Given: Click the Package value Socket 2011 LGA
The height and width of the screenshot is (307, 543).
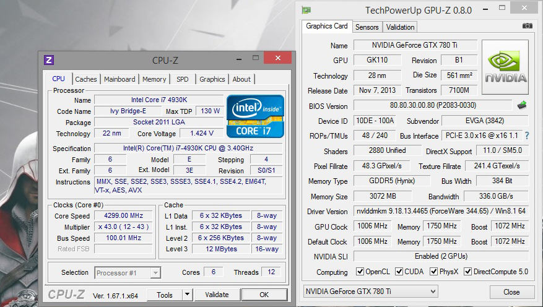Looking at the screenshot, I should point(159,122).
